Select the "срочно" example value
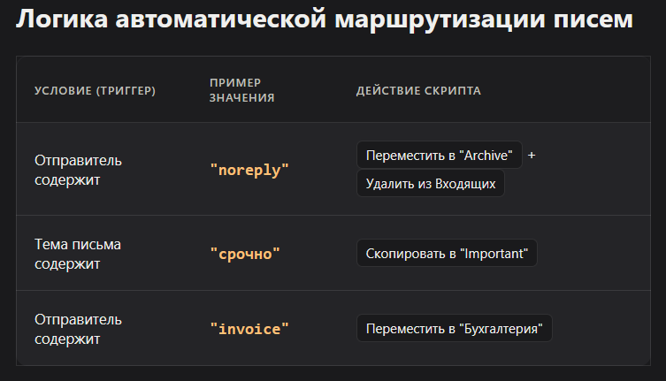 tap(245, 254)
